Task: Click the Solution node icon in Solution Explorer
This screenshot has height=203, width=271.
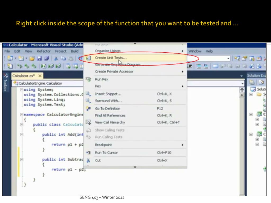Action: point(253,89)
